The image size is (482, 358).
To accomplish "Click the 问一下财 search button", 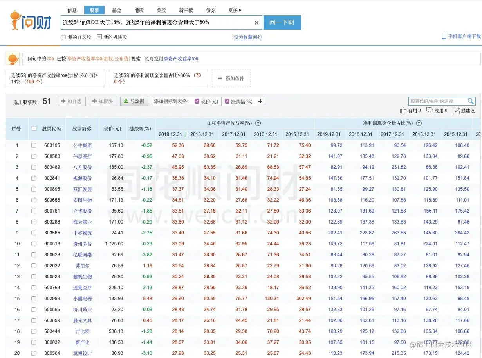I will pyautogui.click(x=282, y=22).
